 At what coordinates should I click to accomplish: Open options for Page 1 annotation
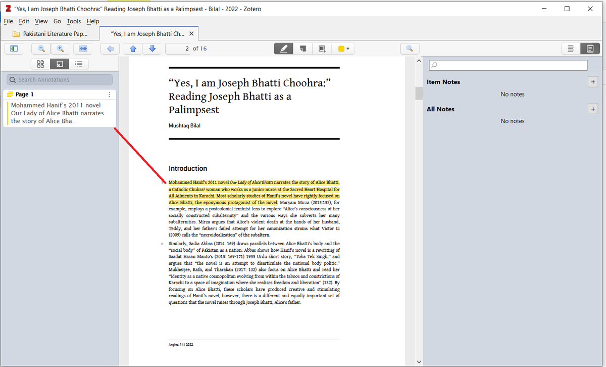109,95
